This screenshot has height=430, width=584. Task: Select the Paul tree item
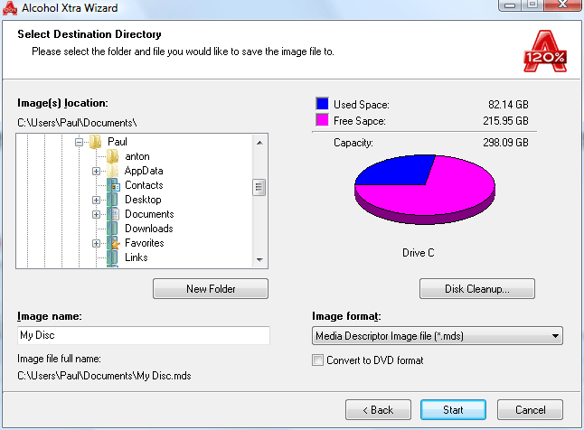118,142
